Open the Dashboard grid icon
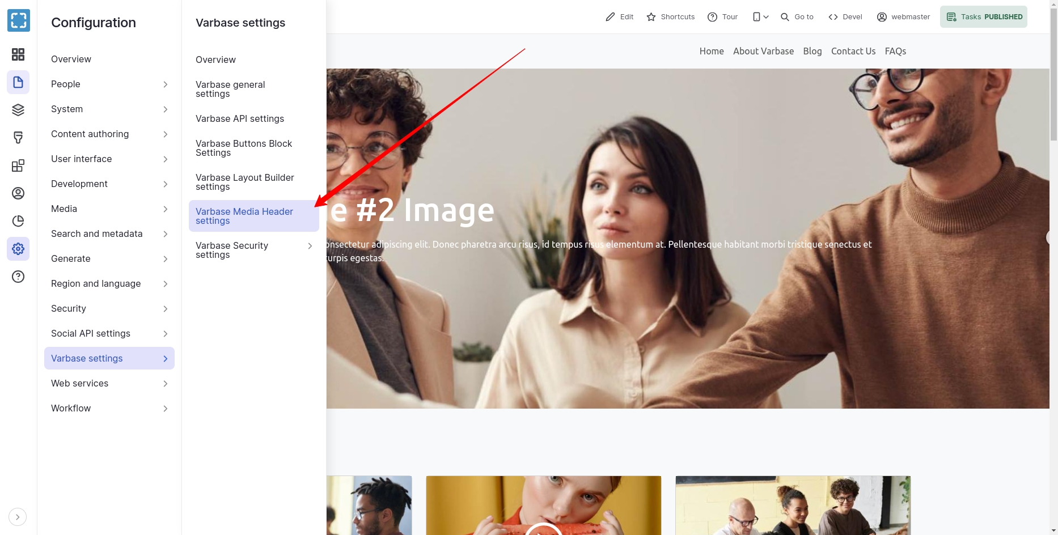The image size is (1058, 535). [18, 54]
